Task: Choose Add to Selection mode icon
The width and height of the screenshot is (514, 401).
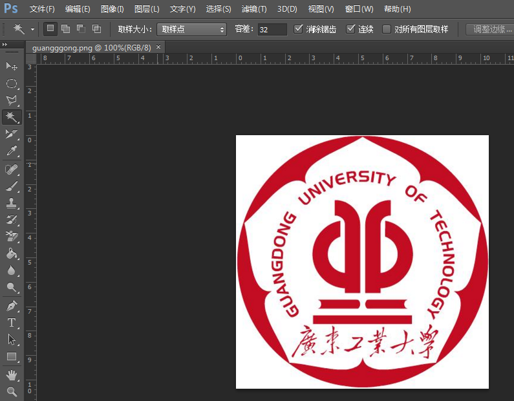Action: pyautogui.click(x=66, y=29)
